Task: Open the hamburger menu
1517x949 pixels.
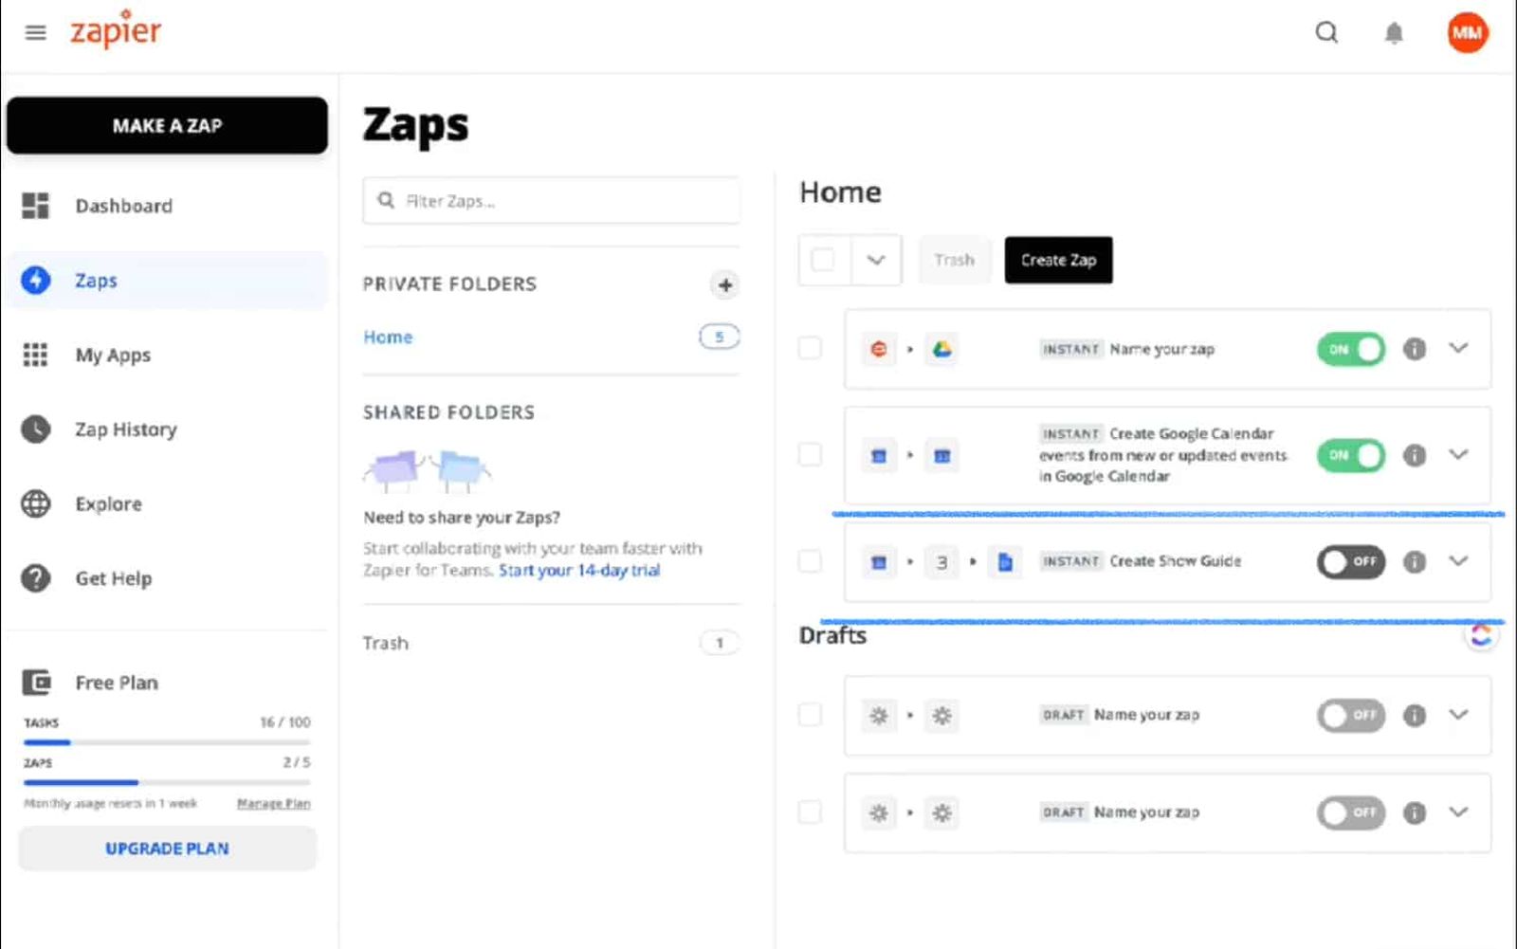Action: tap(35, 31)
